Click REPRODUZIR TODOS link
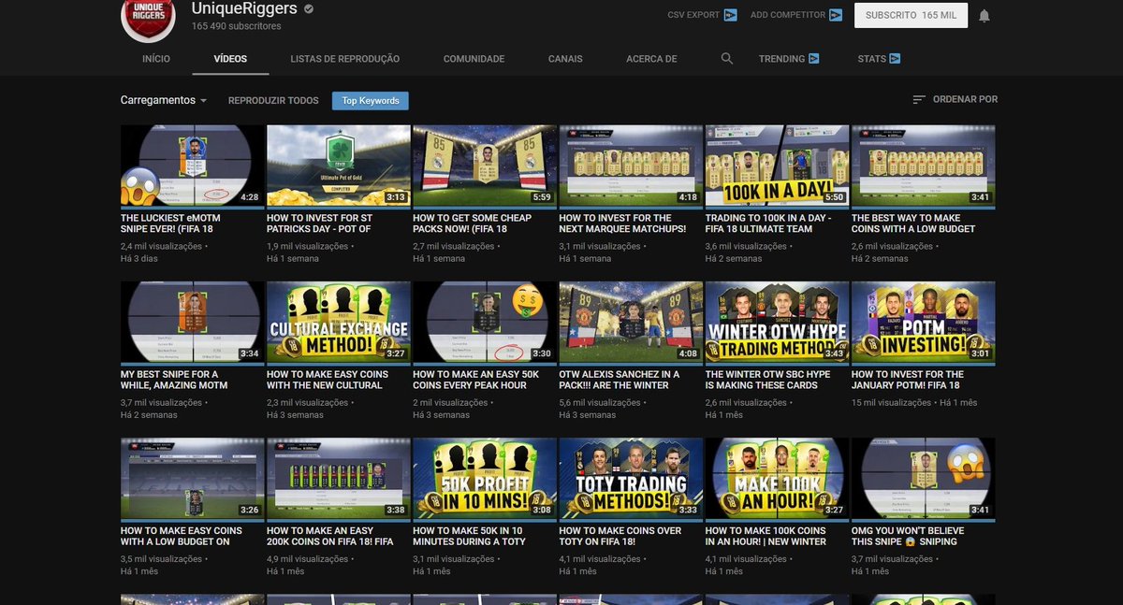The image size is (1123, 605). [273, 100]
